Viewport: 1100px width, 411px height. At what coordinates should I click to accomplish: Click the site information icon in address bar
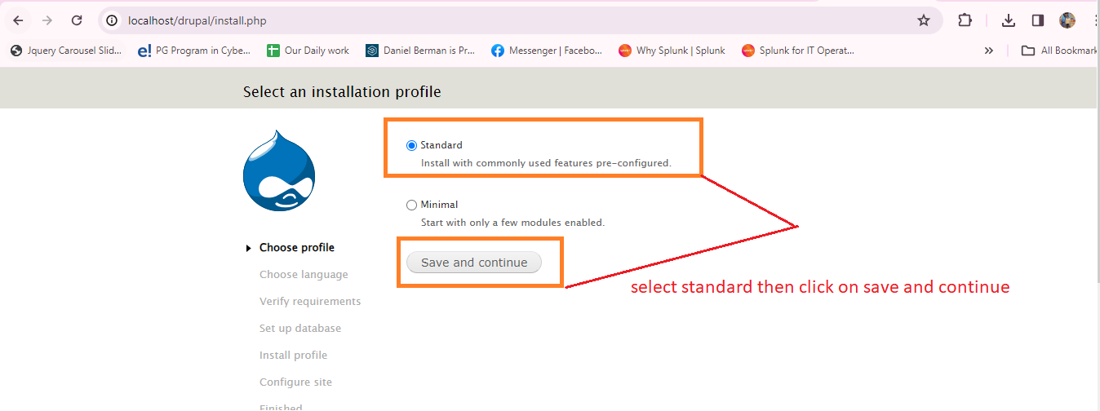pos(113,20)
